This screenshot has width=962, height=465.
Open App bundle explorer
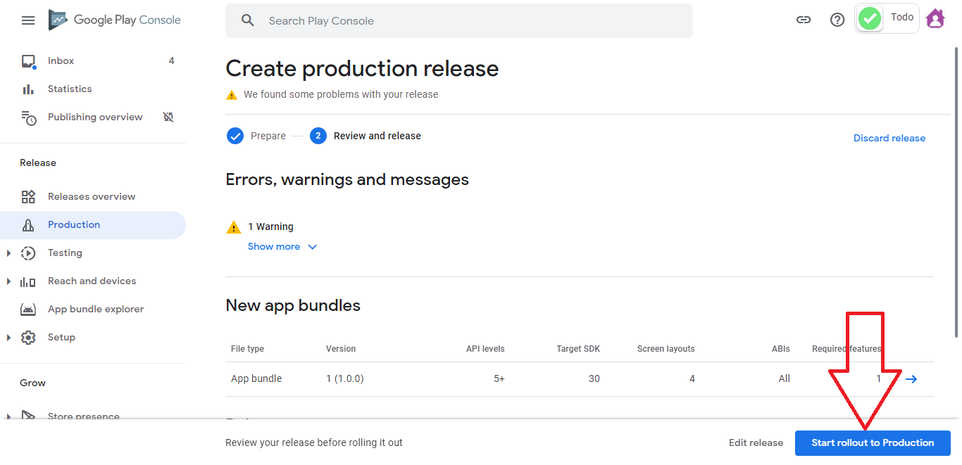coord(95,310)
